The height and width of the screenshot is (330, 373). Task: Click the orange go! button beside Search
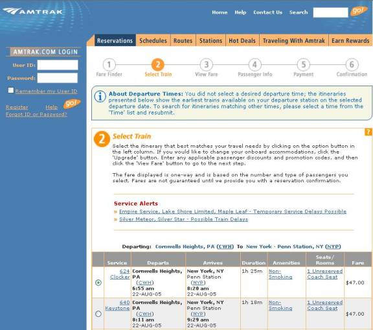[359, 11]
